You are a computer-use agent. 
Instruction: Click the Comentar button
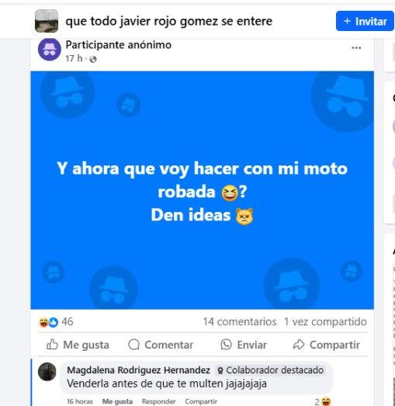[x=161, y=345]
